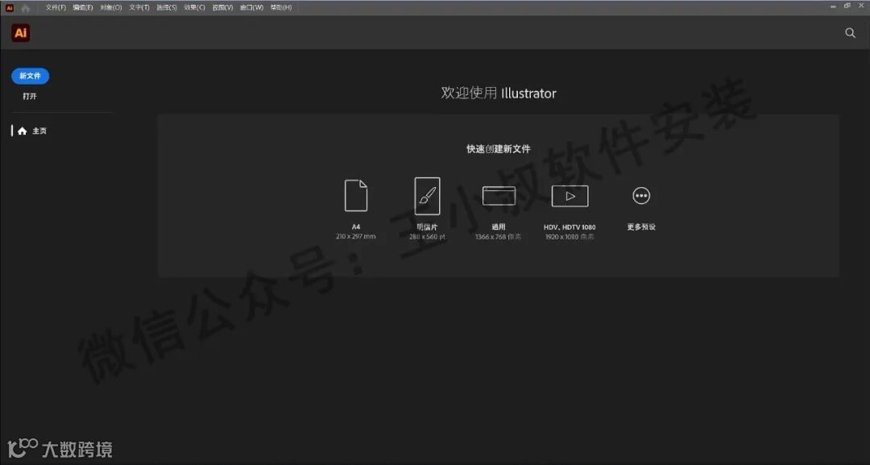
Task: Choose the 通用 web preset icon
Action: click(499, 196)
